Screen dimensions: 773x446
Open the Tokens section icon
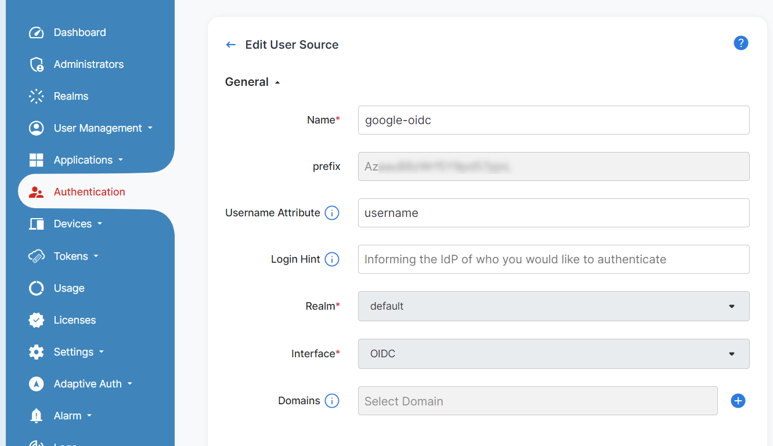click(x=36, y=256)
